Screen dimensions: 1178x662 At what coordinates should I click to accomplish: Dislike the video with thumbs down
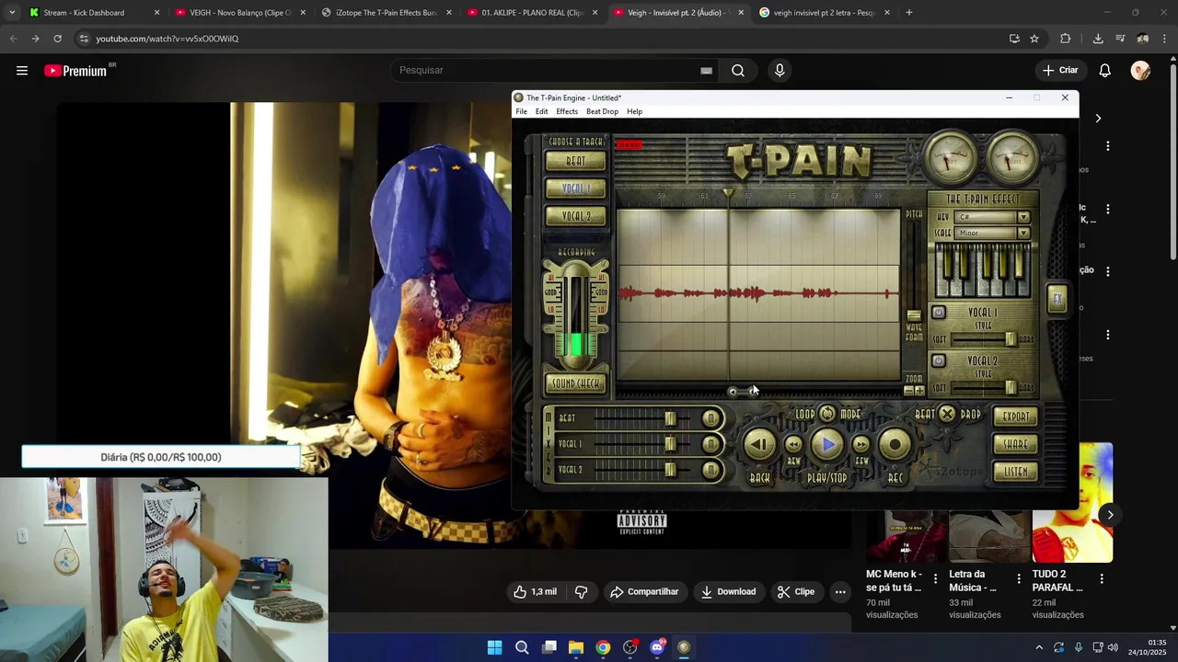click(x=582, y=592)
